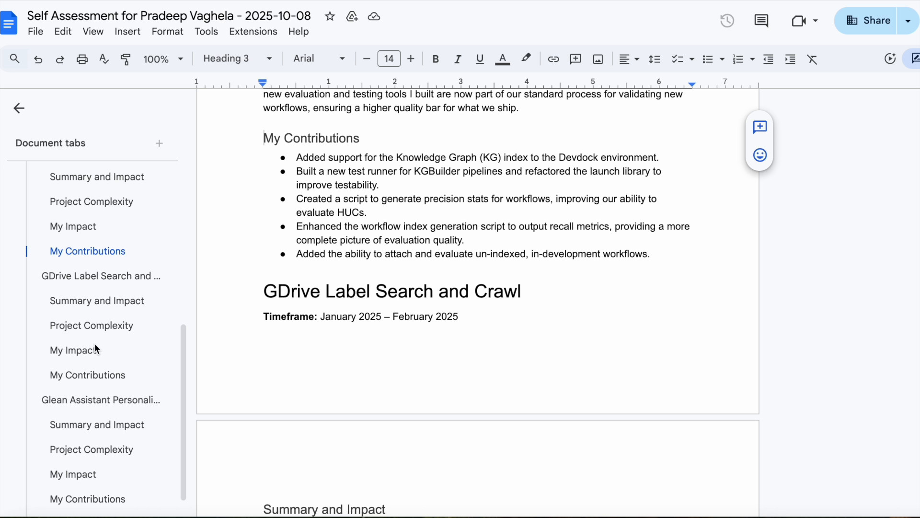The image size is (920, 518).
Task: Open the Tools menu
Action: pyautogui.click(x=206, y=31)
